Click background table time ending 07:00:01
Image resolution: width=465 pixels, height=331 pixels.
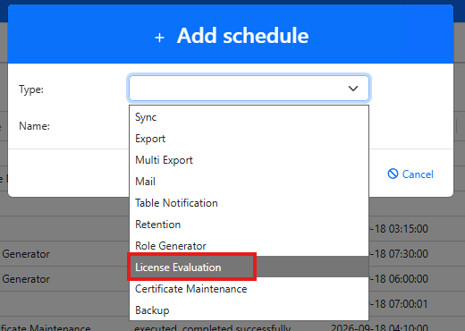(x=399, y=304)
